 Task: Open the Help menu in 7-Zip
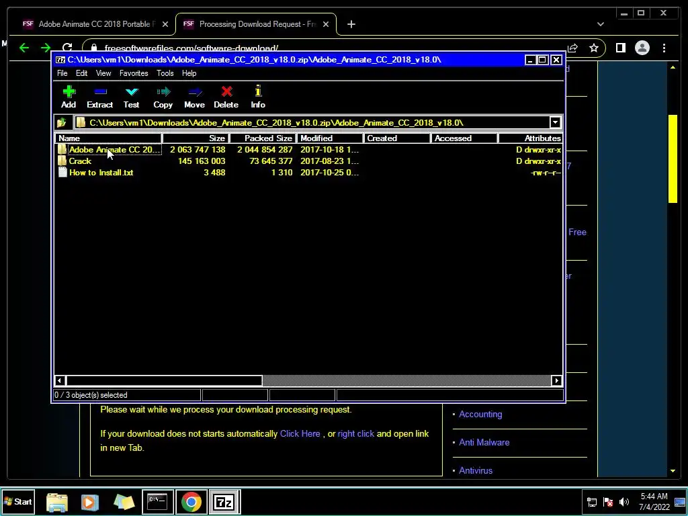click(x=189, y=73)
